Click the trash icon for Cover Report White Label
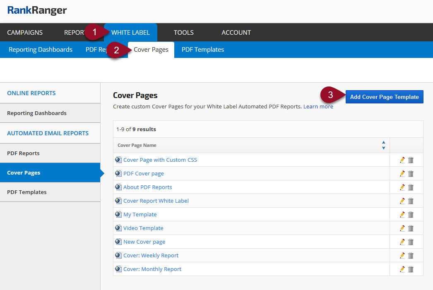The image size is (433, 290). pyautogui.click(x=411, y=201)
